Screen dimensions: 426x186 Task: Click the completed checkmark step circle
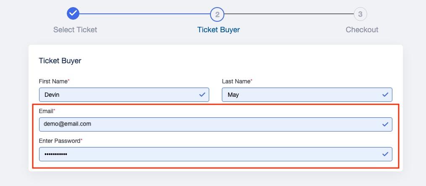(73, 13)
